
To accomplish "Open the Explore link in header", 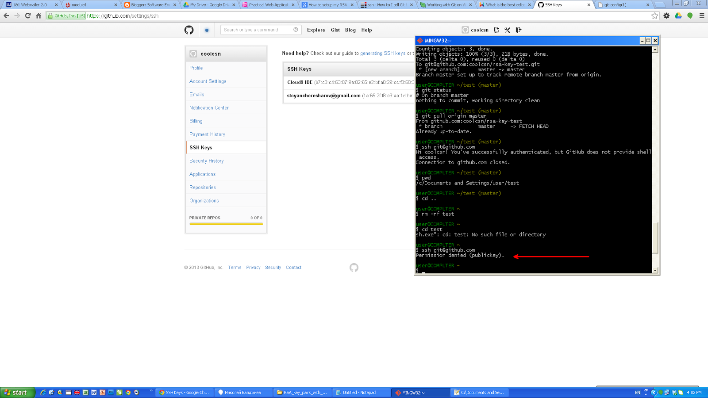I will point(316,30).
